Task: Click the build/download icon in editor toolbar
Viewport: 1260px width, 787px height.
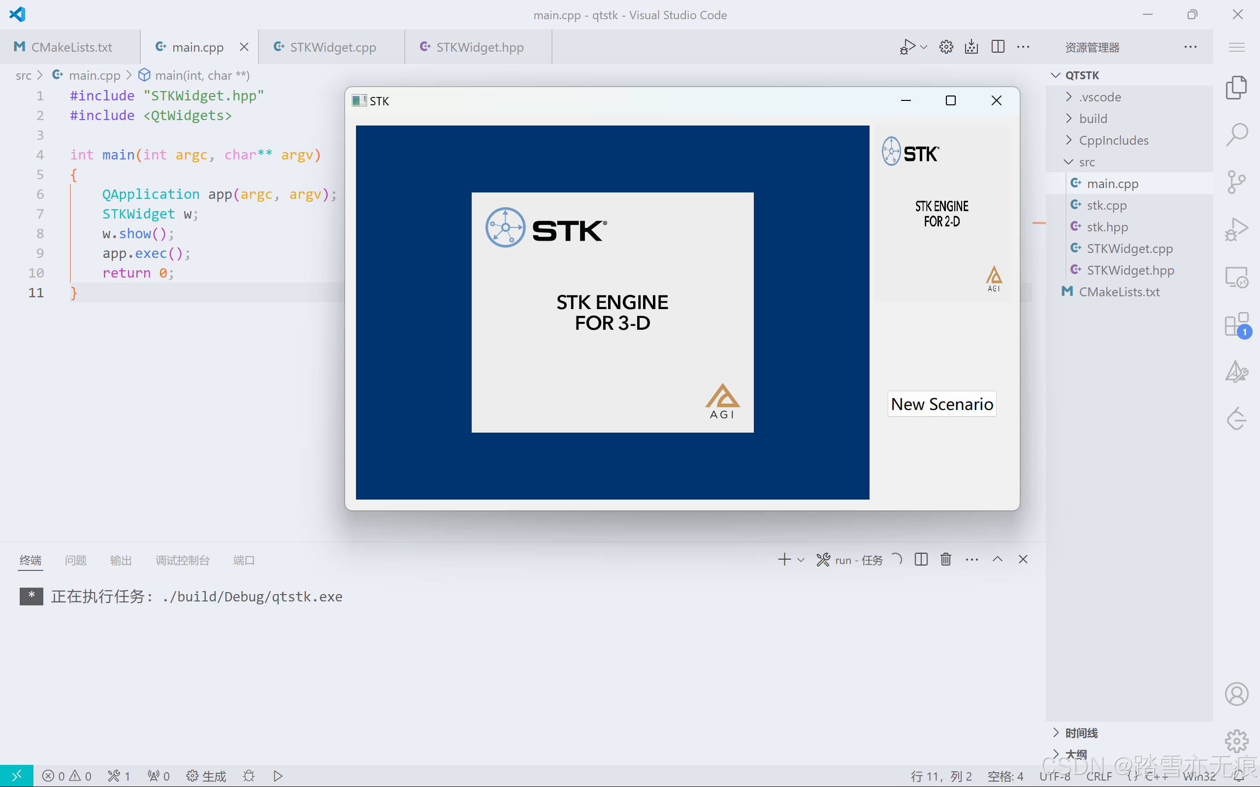Action: coord(971,47)
